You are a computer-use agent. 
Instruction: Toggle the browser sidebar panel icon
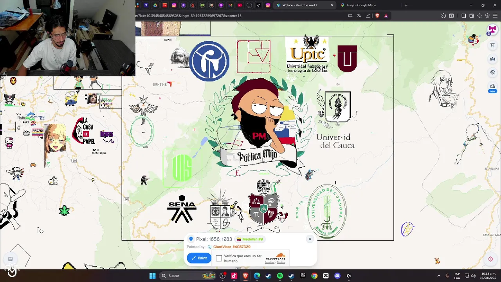coord(464,16)
